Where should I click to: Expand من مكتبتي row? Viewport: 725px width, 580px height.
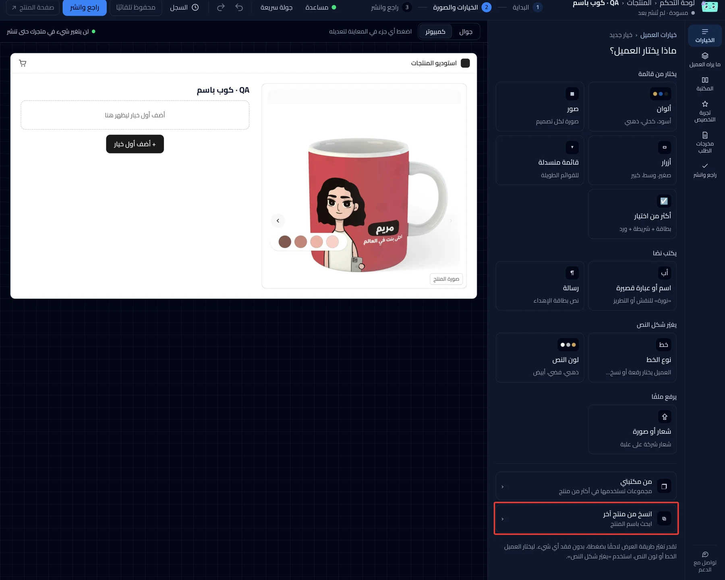pos(586,486)
